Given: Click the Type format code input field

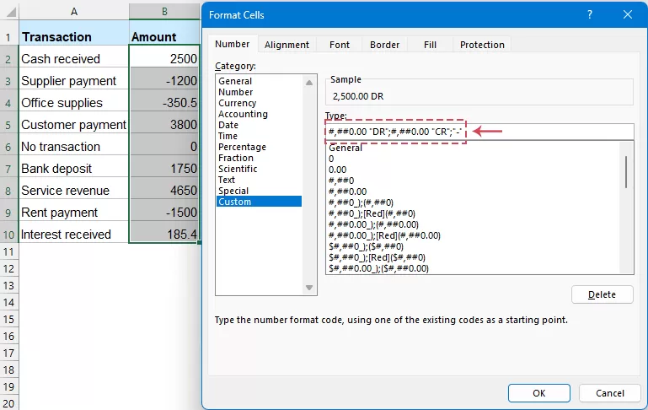Looking at the screenshot, I should (x=479, y=132).
